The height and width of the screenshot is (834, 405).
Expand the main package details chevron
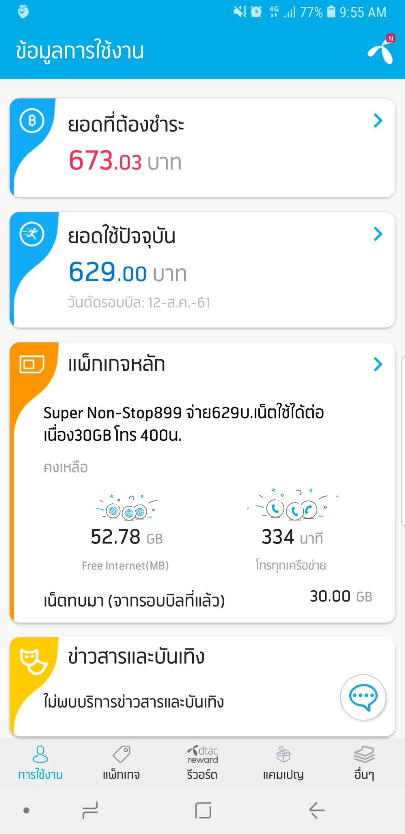[377, 364]
